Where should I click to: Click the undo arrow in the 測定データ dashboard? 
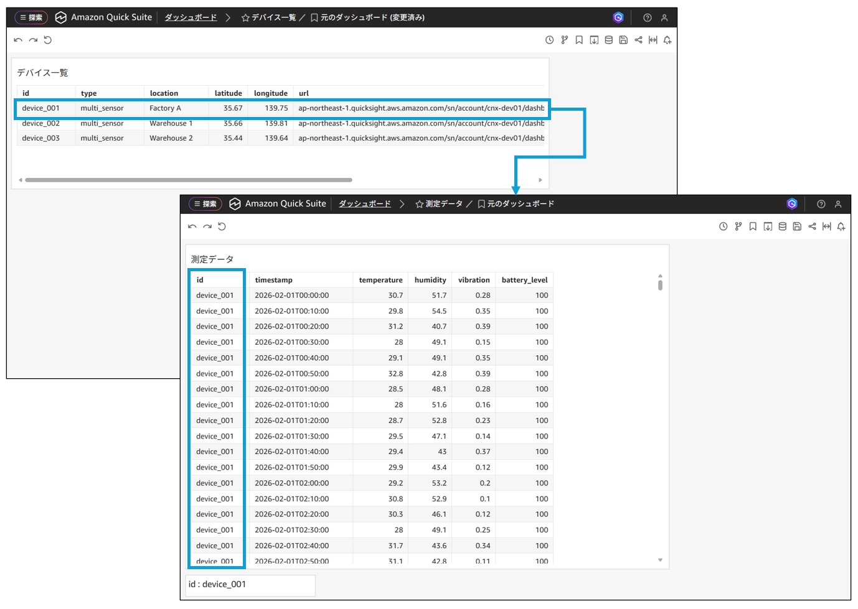192,226
